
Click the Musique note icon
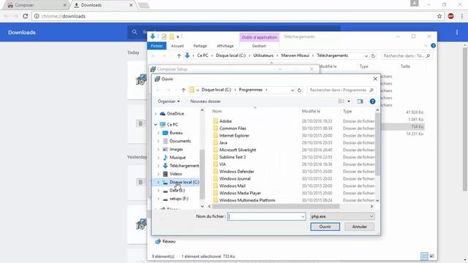pyautogui.click(x=165, y=158)
